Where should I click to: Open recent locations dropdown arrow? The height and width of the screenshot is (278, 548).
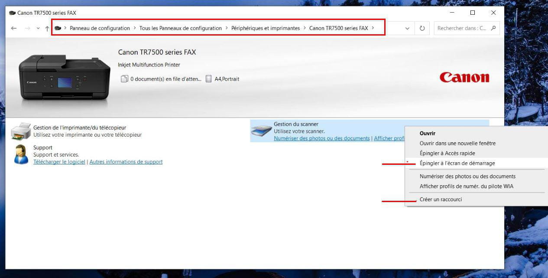(38, 29)
